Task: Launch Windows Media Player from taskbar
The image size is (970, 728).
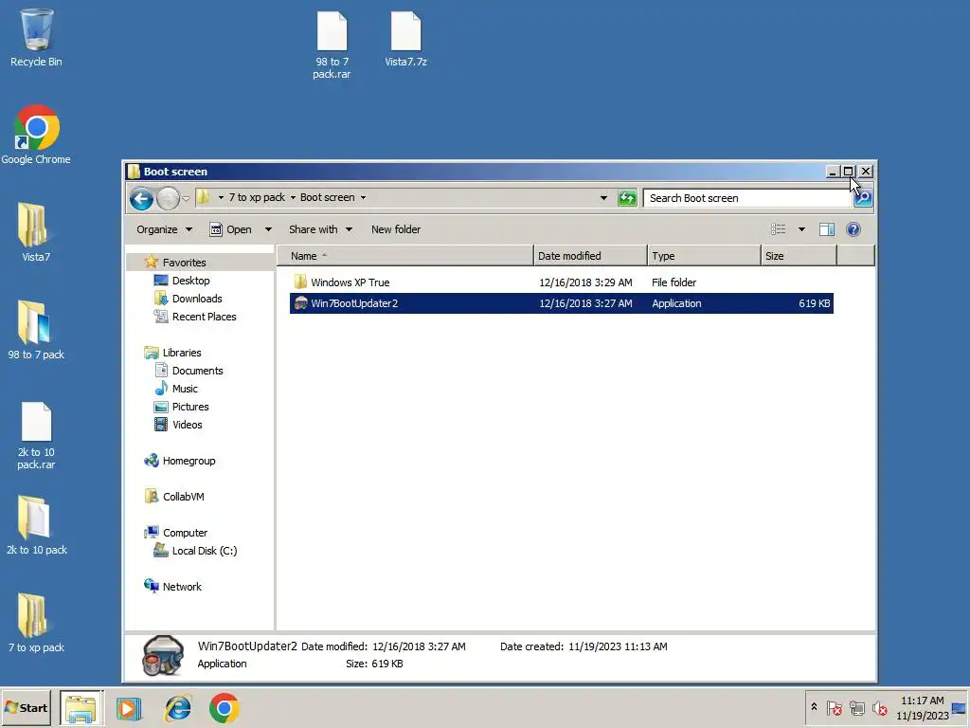Action: click(129, 708)
